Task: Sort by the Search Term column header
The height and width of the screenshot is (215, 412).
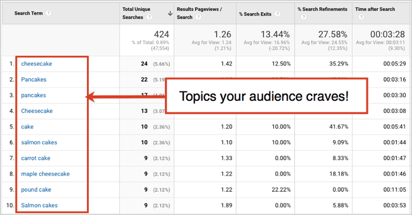Action: click(28, 13)
